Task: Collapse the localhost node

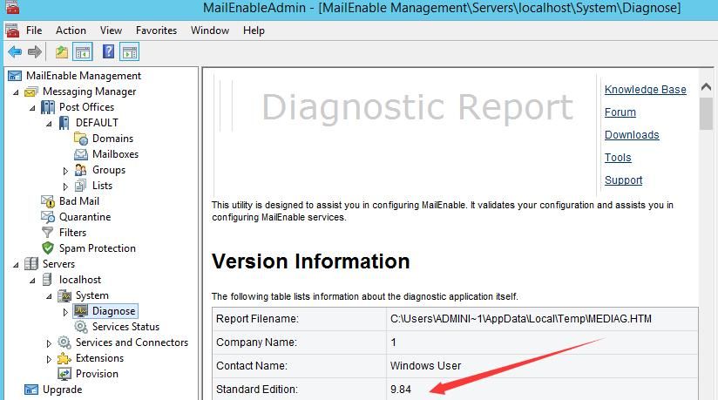Action: point(32,280)
